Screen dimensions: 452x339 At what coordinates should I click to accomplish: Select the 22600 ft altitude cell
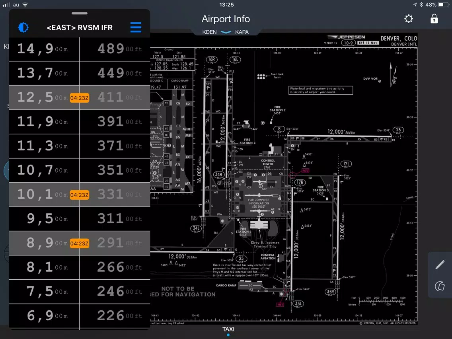pos(115,316)
